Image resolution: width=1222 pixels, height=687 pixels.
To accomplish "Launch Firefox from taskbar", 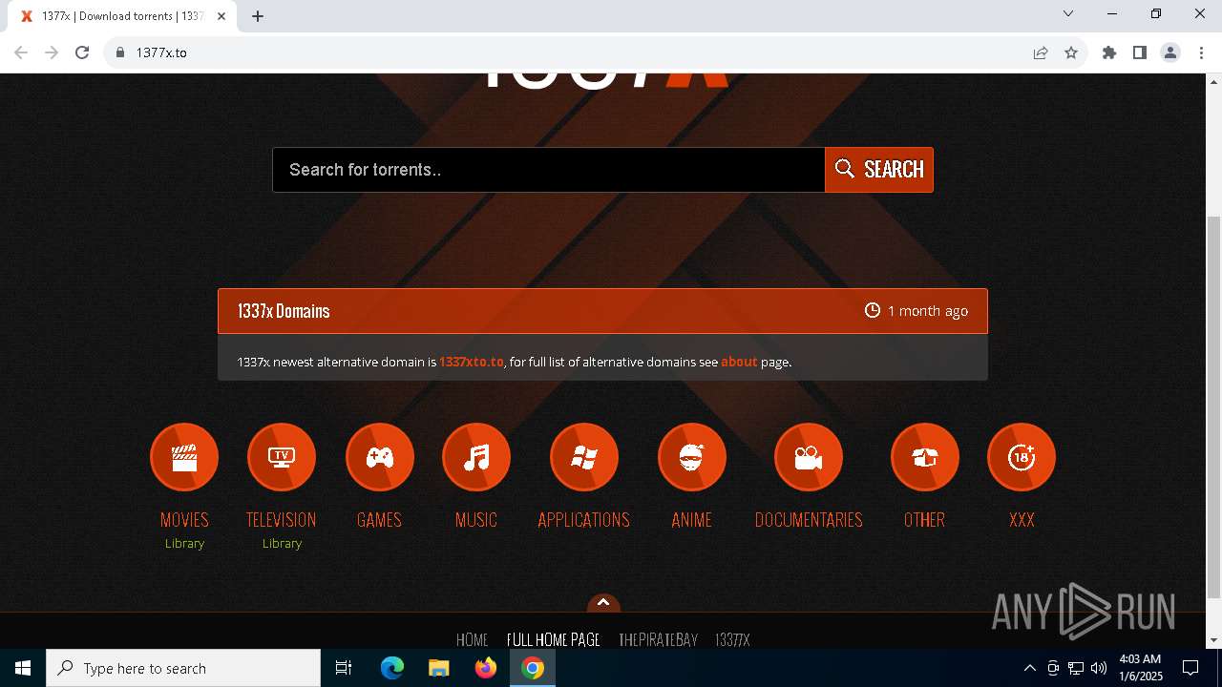I will click(x=486, y=668).
